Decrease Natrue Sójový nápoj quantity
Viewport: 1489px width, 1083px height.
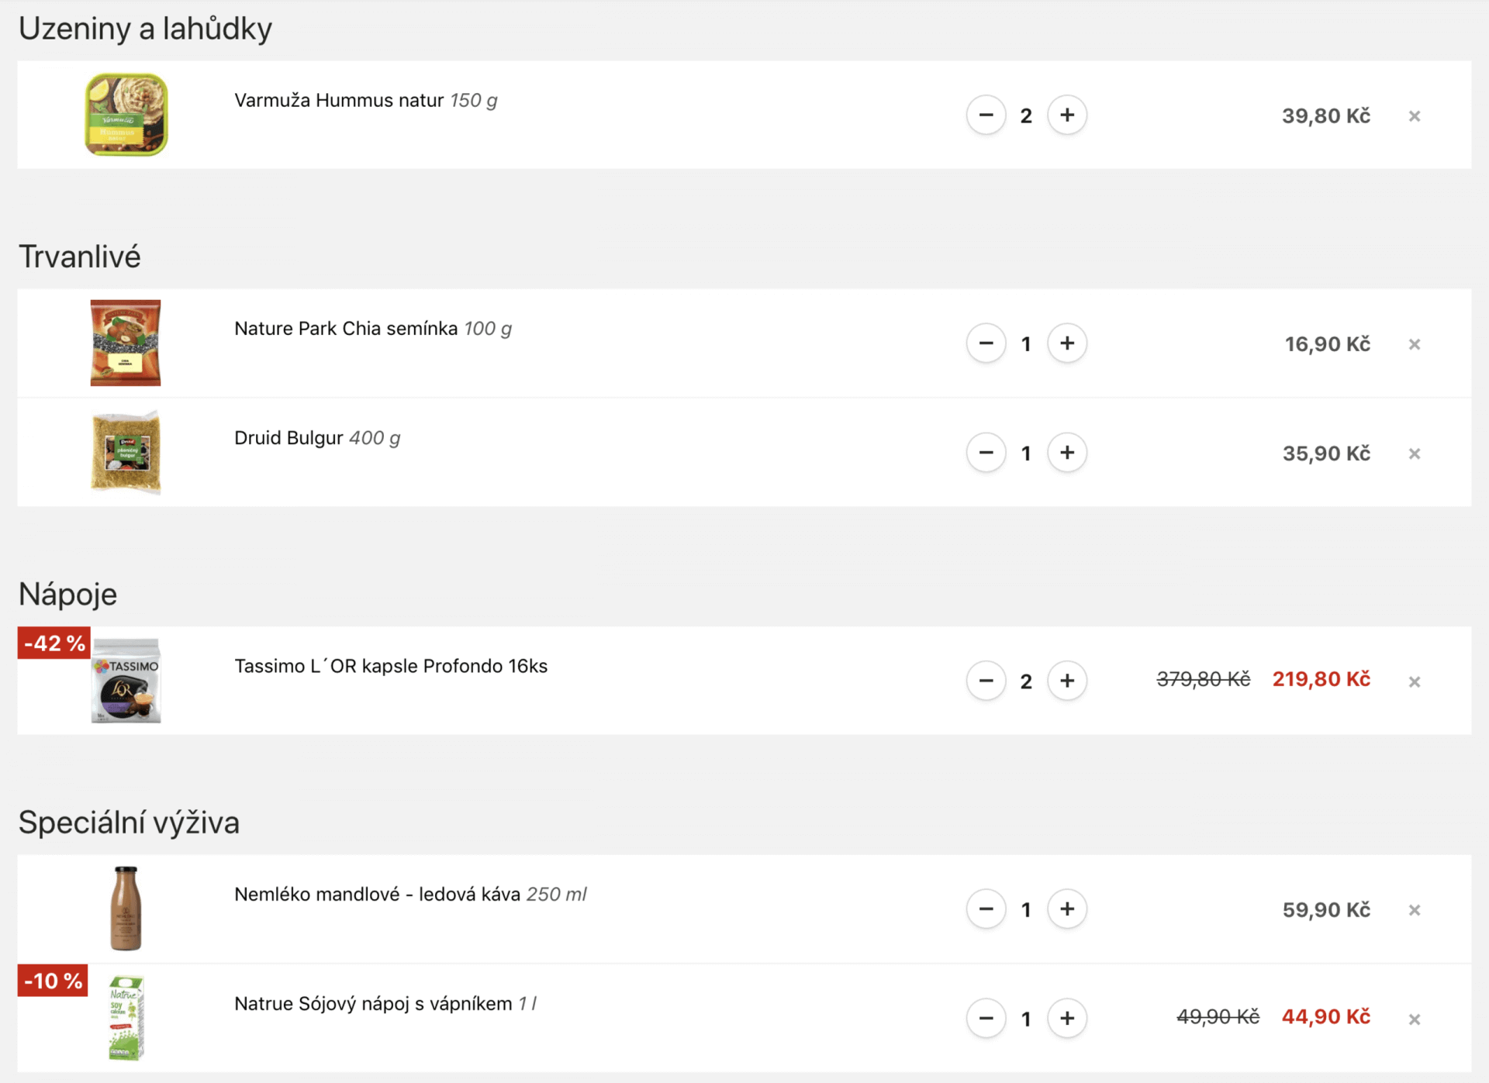[986, 1018]
